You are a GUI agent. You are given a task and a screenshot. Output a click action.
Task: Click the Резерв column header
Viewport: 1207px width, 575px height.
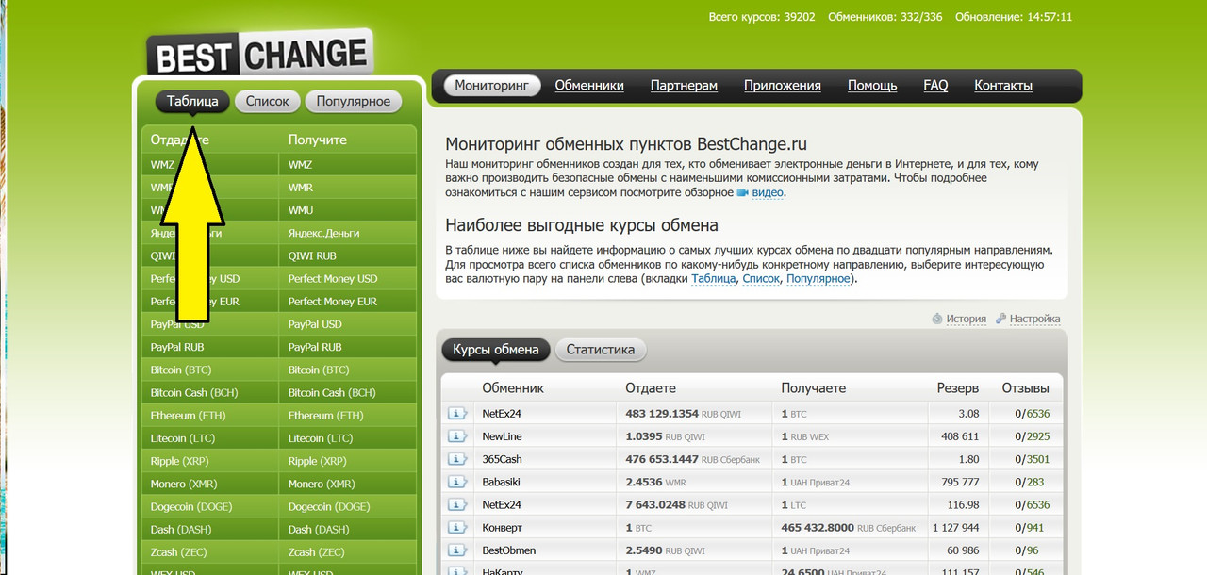pos(958,387)
